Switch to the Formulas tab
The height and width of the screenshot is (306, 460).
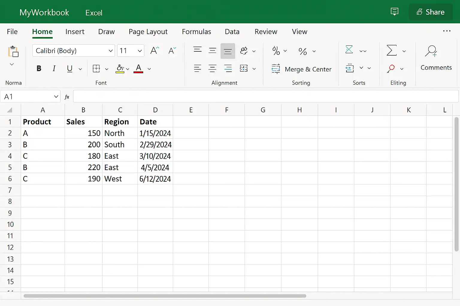point(196,32)
